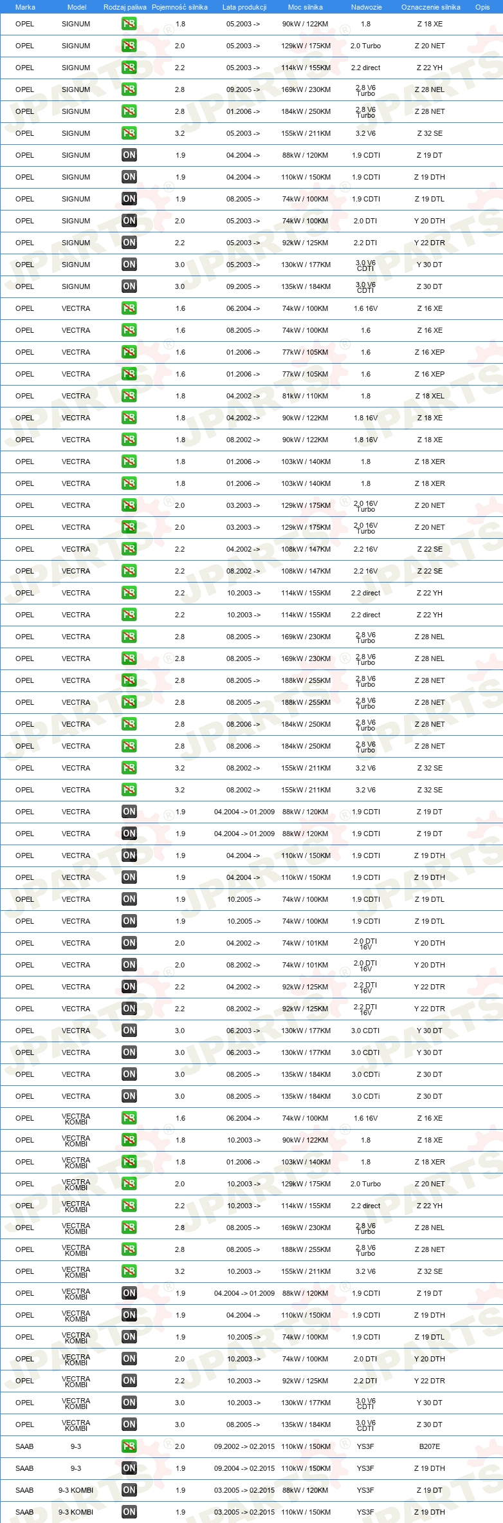This screenshot has width=503, height=1523.
Task: Click ON icon in Signum Y 20 DTH row
Action: pyautogui.click(x=129, y=221)
